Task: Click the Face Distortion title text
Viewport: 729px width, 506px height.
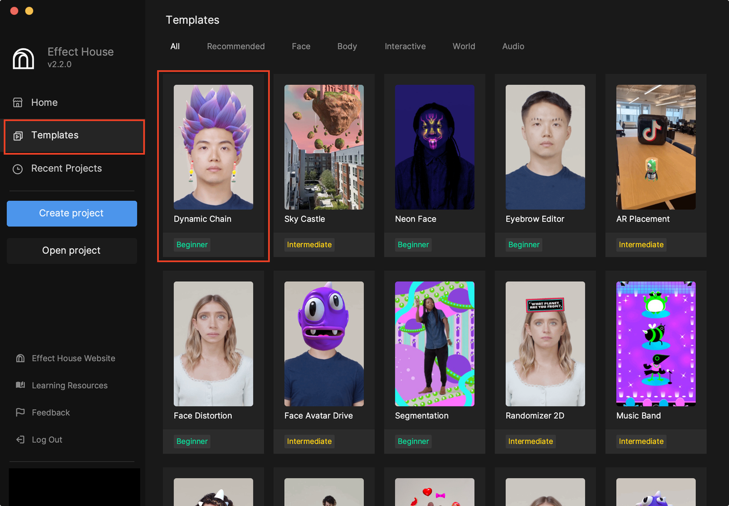Action: [203, 416]
